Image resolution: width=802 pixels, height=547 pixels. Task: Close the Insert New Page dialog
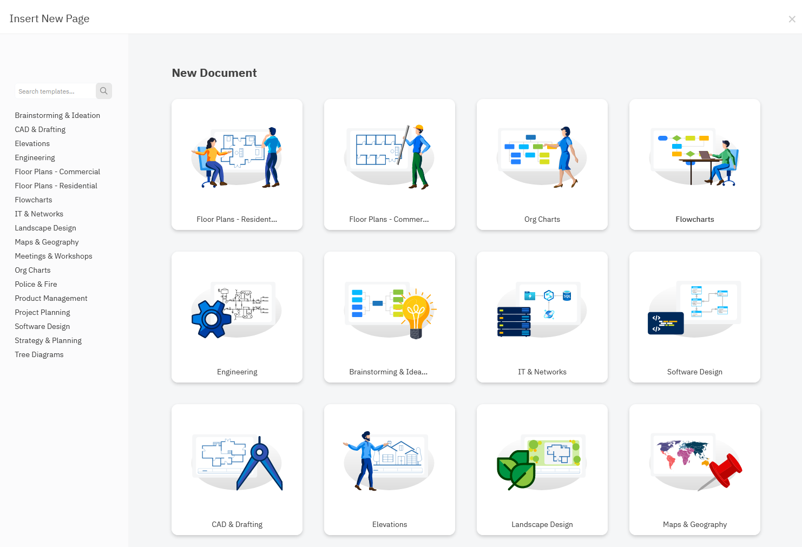792,19
